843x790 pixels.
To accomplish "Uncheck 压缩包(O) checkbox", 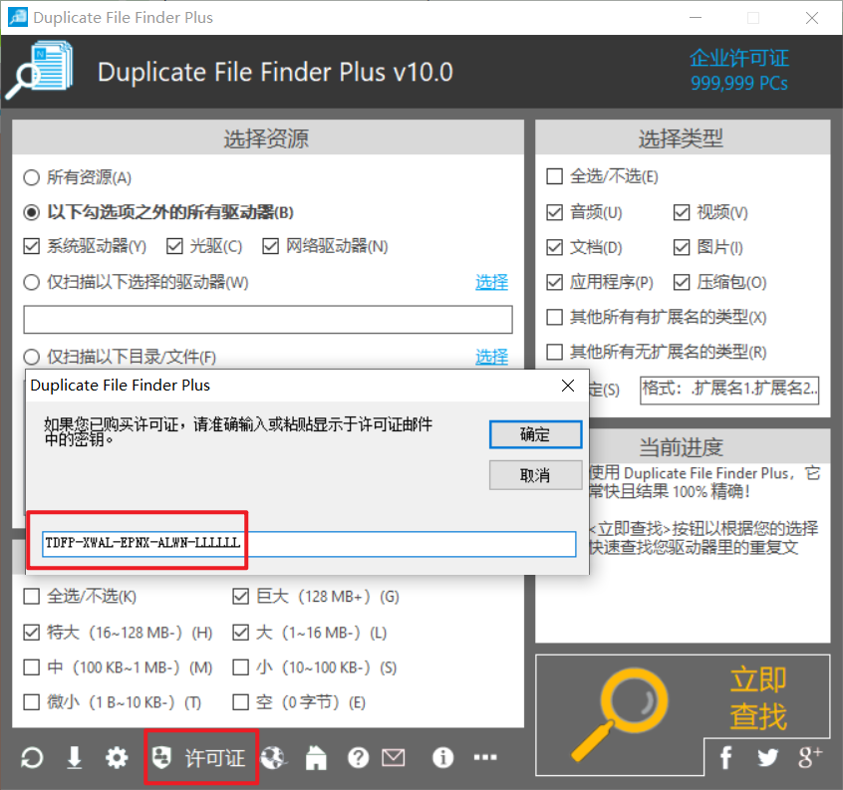I will [682, 282].
